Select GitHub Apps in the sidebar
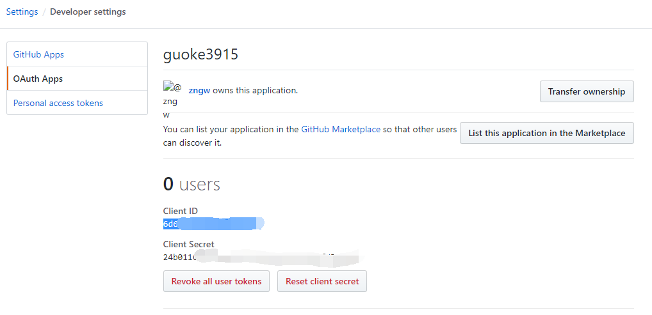 (x=38, y=54)
